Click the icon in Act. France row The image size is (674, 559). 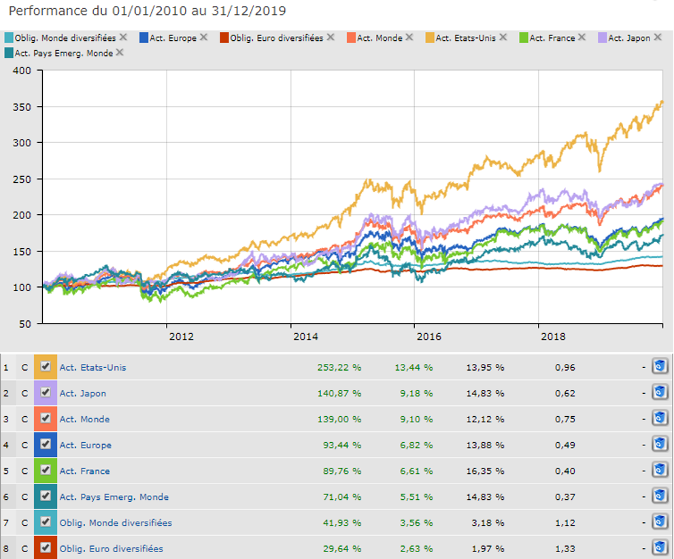[658, 471]
